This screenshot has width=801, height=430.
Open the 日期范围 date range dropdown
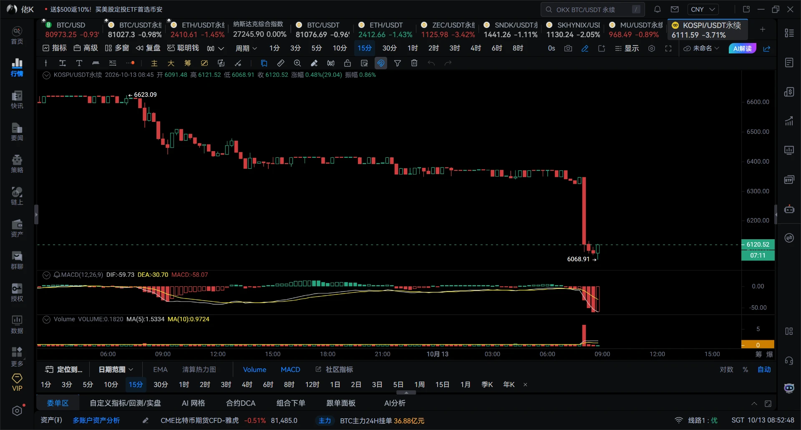point(116,369)
